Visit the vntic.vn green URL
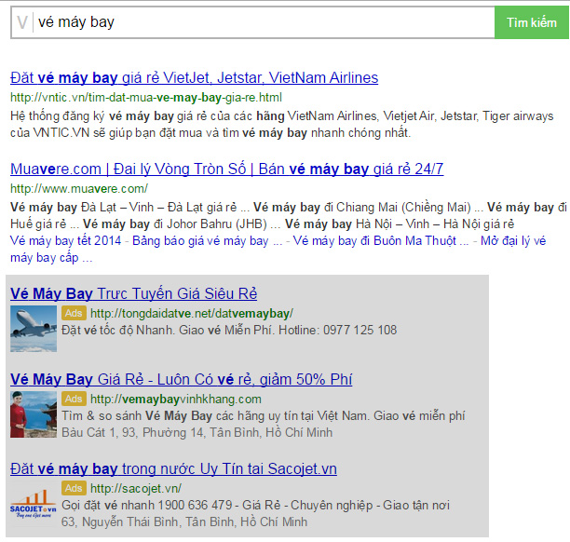 [x=145, y=97]
